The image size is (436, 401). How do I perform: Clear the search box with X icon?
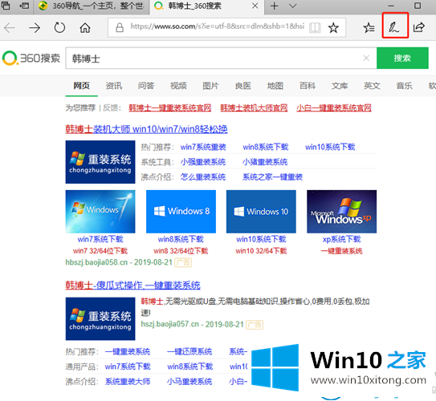366,58
